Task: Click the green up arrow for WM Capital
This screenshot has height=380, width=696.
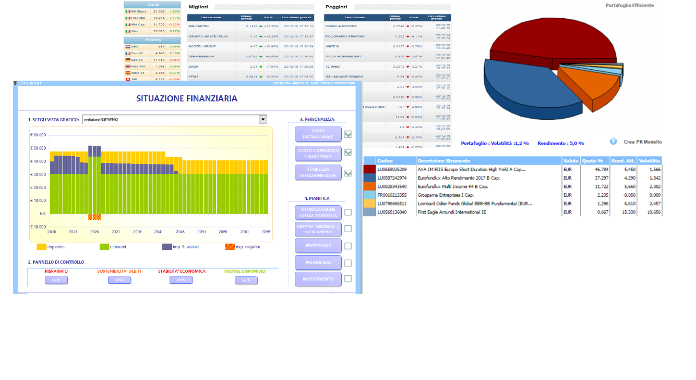Action: pos(261,26)
